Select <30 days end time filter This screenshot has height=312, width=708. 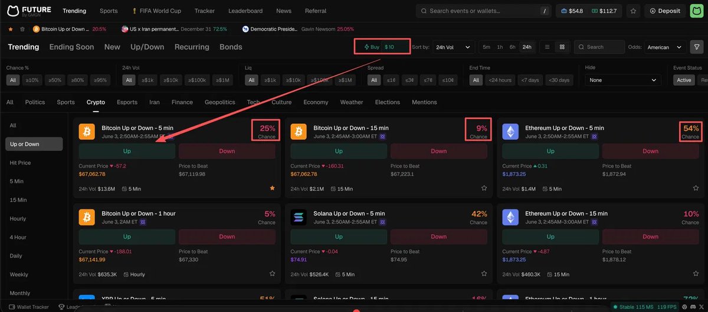click(559, 80)
